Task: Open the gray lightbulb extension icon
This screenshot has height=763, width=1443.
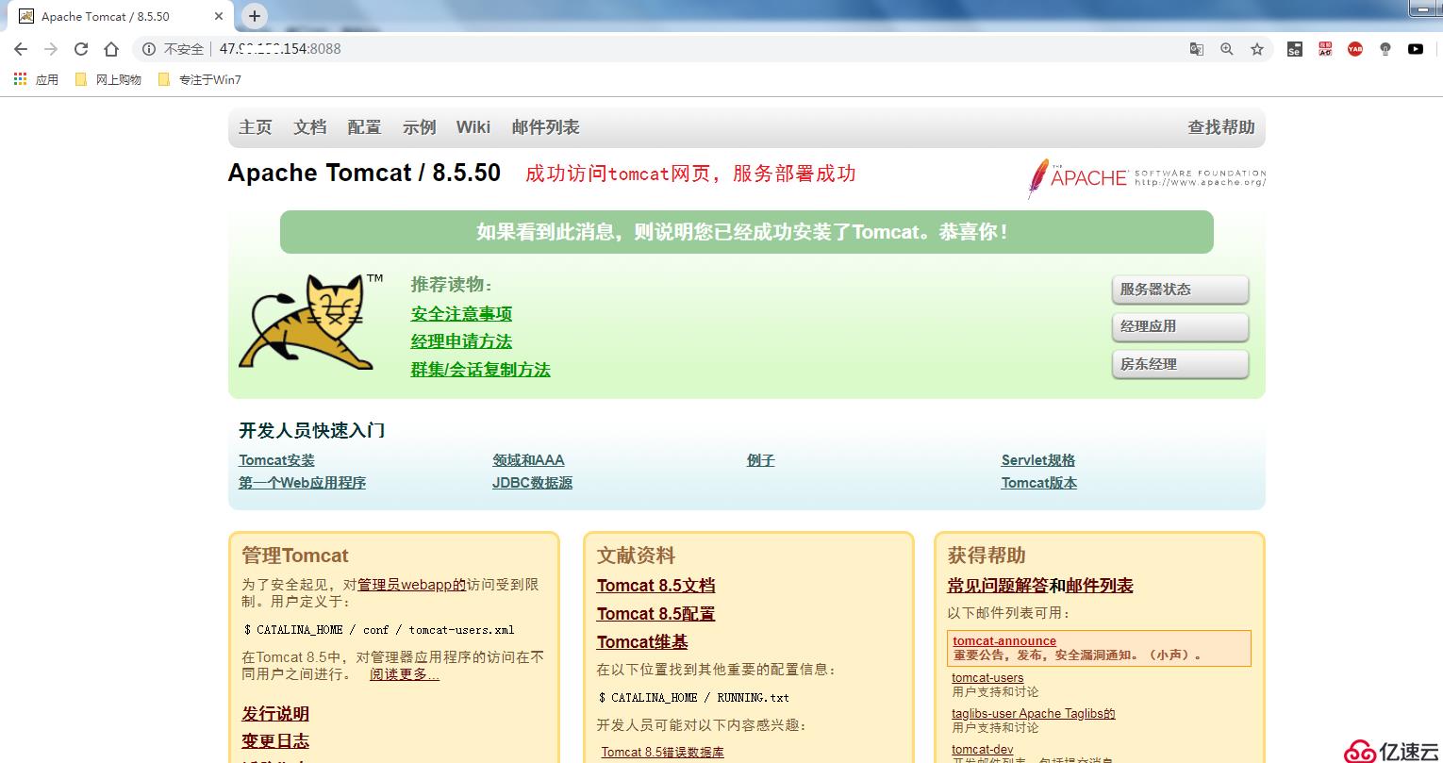Action: pos(1385,49)
